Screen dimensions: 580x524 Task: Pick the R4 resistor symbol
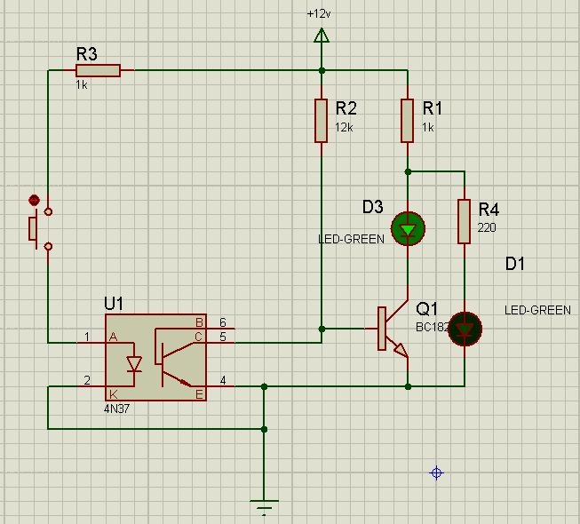tap(464, 221)
